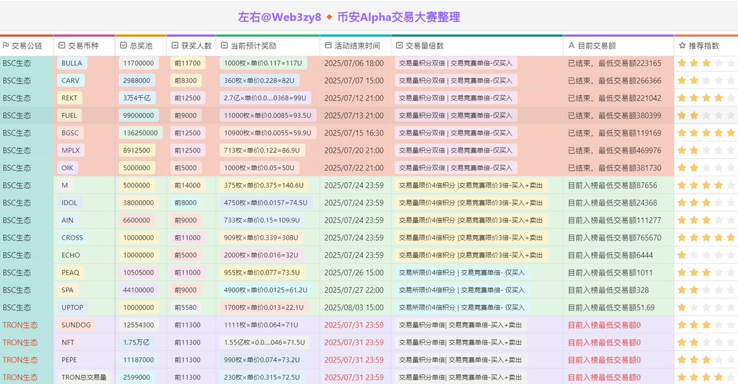Select the 交易量倍数 tag in the PEAQ row
This screenshot has height=384, width=738.
coord(462,272)
